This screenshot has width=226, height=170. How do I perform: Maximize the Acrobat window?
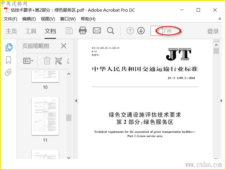click(x=198, y=10)
